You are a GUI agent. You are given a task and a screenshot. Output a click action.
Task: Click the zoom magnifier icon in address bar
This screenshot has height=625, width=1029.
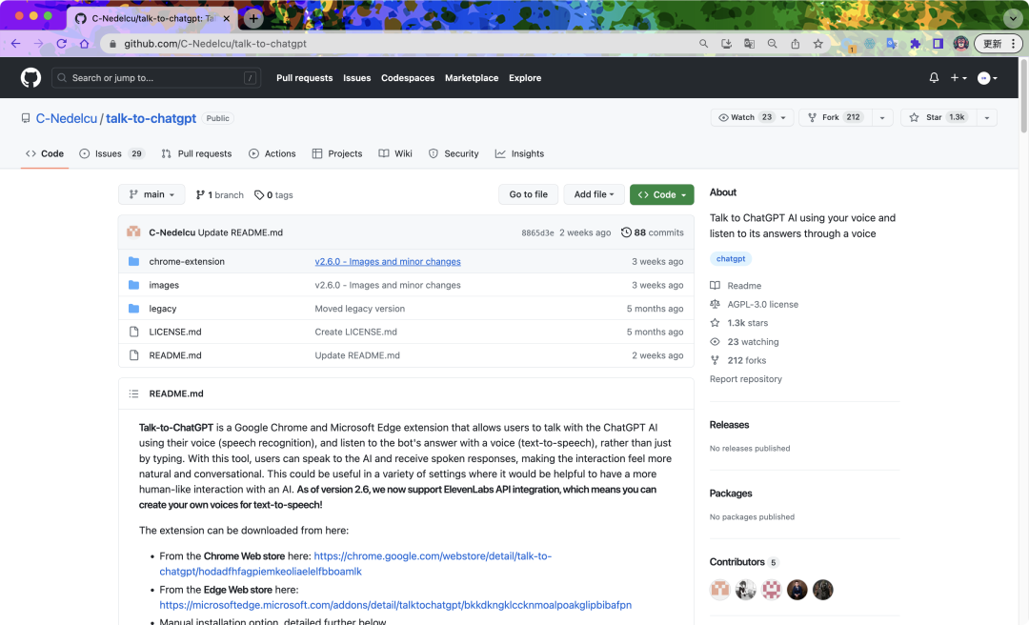pyautogui.click(x=772, y=43)
